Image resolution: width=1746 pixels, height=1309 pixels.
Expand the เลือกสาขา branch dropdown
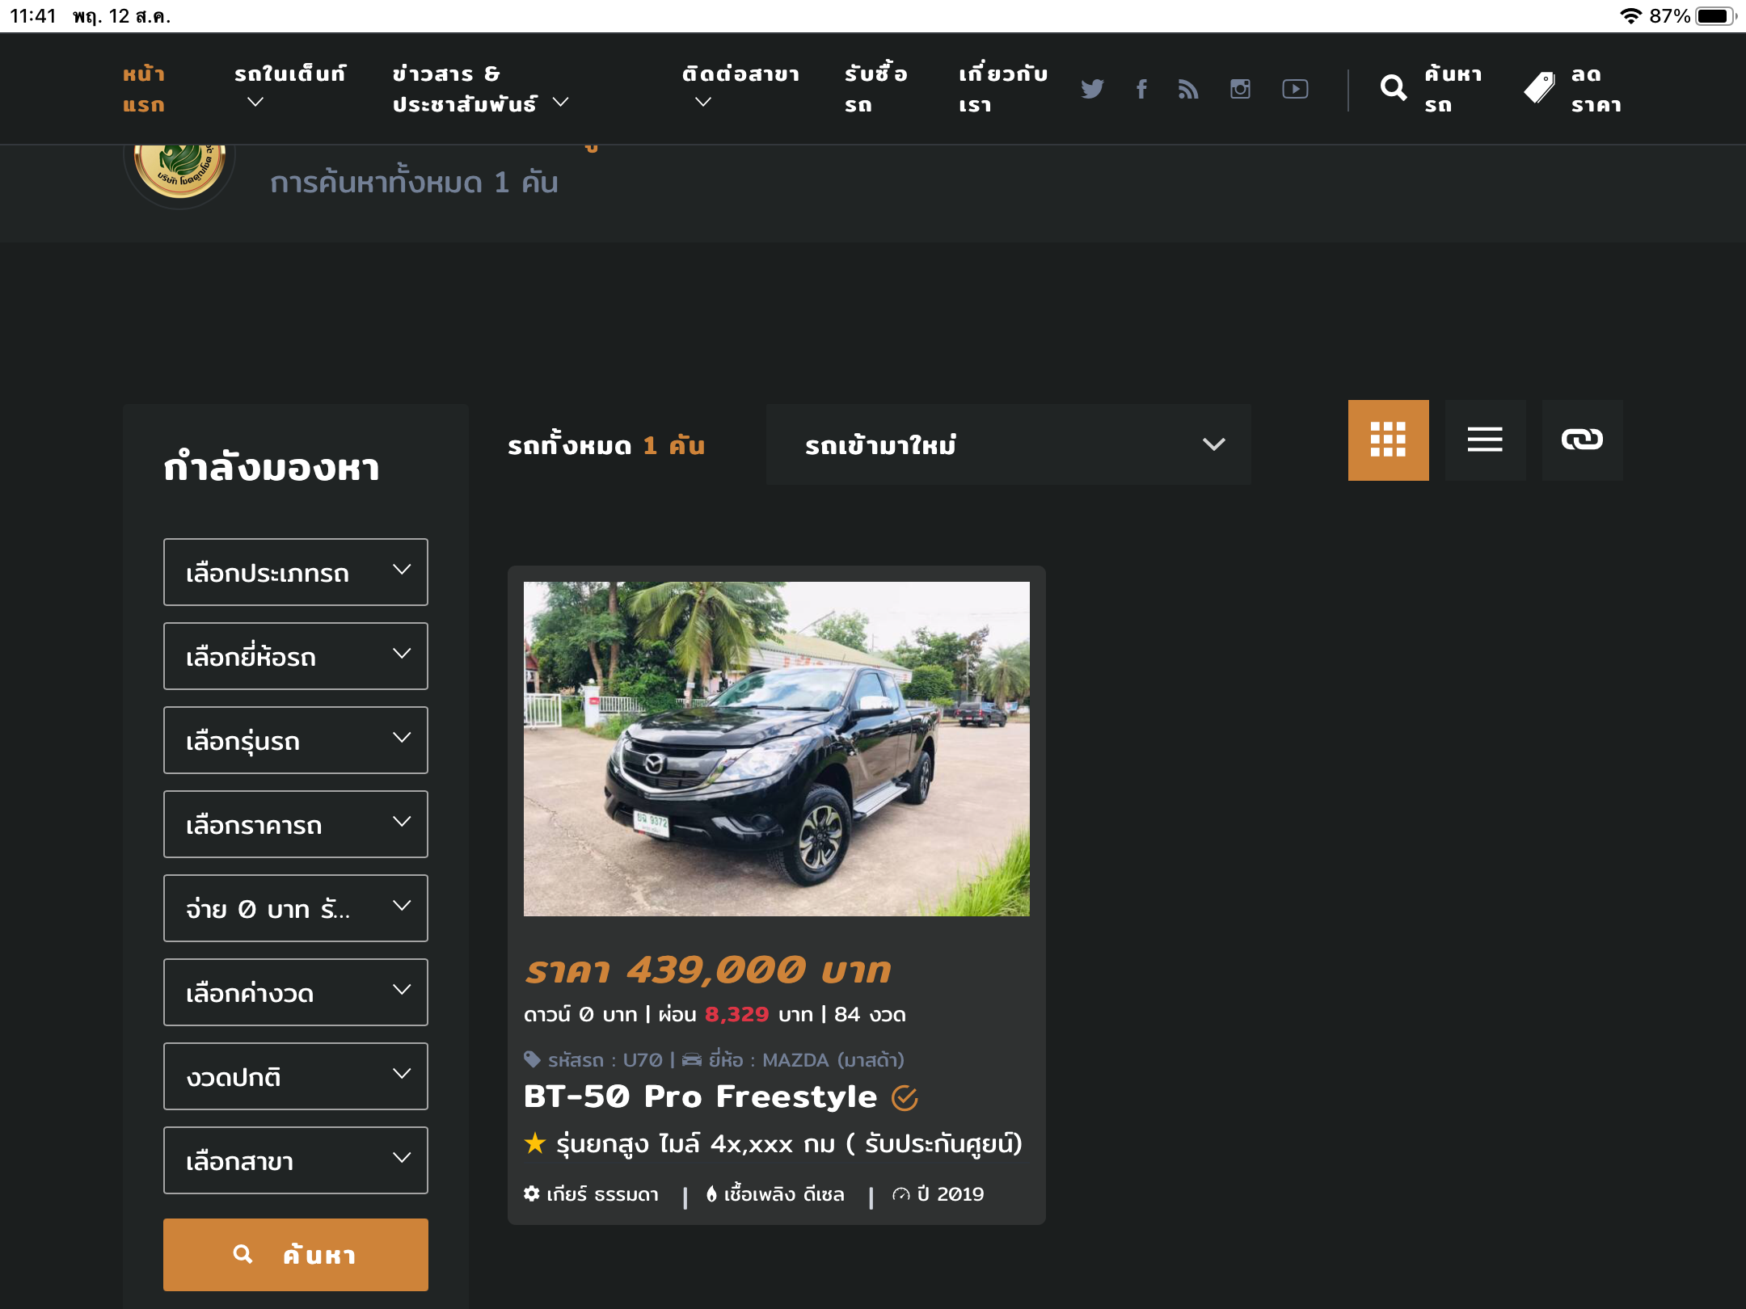click(295, 1160)
